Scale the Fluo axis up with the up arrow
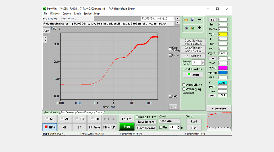274x152 pixels. click(45, 37)
